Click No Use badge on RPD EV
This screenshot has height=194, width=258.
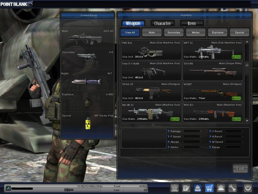pyautogui.click(x=236, y=119)
